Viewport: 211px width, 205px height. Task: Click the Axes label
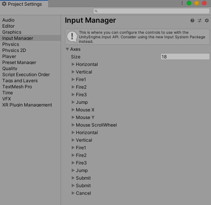76,49
